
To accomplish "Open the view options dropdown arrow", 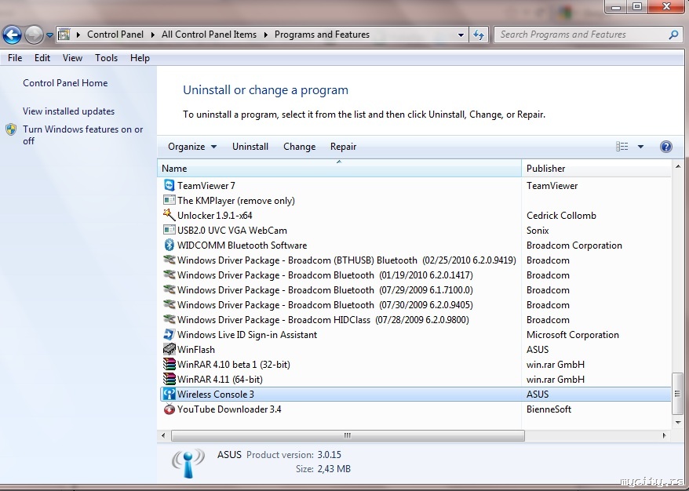I will 640,147.
